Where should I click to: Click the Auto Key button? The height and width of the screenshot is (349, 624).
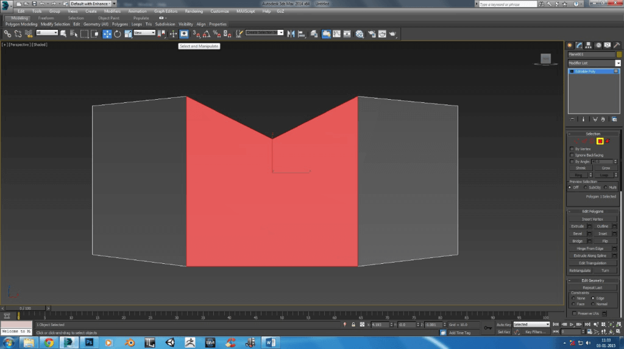(503, 325)
